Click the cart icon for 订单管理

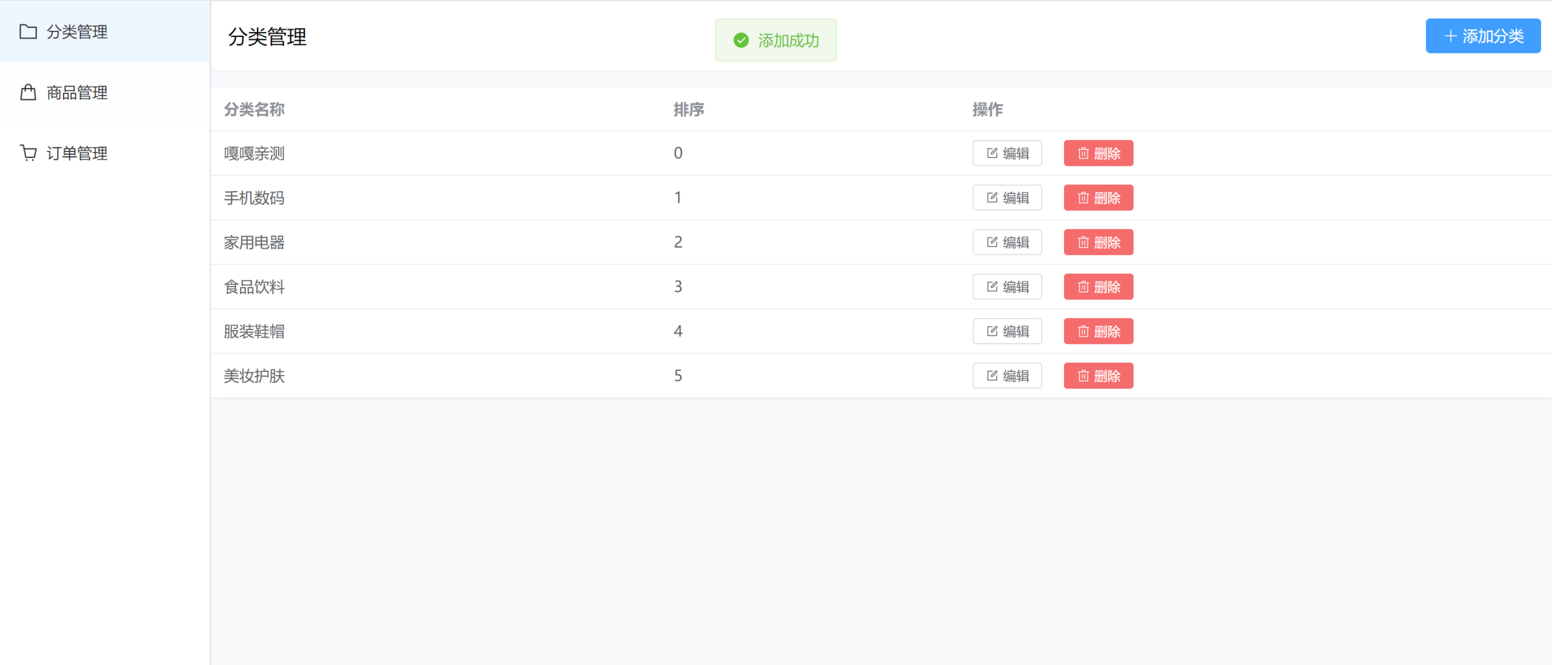pos(28,153)
